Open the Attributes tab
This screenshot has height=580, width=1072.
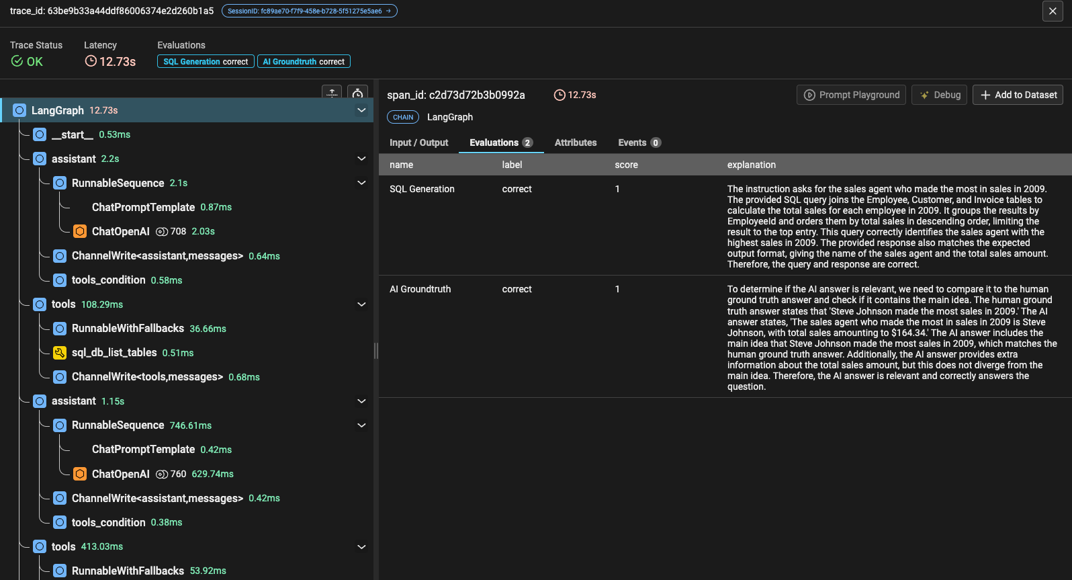(x=575, y=142)
